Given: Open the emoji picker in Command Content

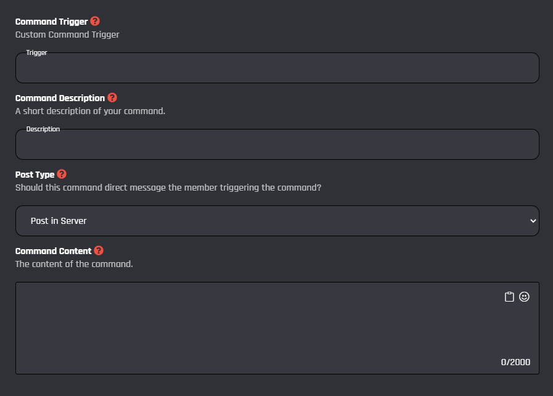Looking at the screenshot, I should coord(523,297).
